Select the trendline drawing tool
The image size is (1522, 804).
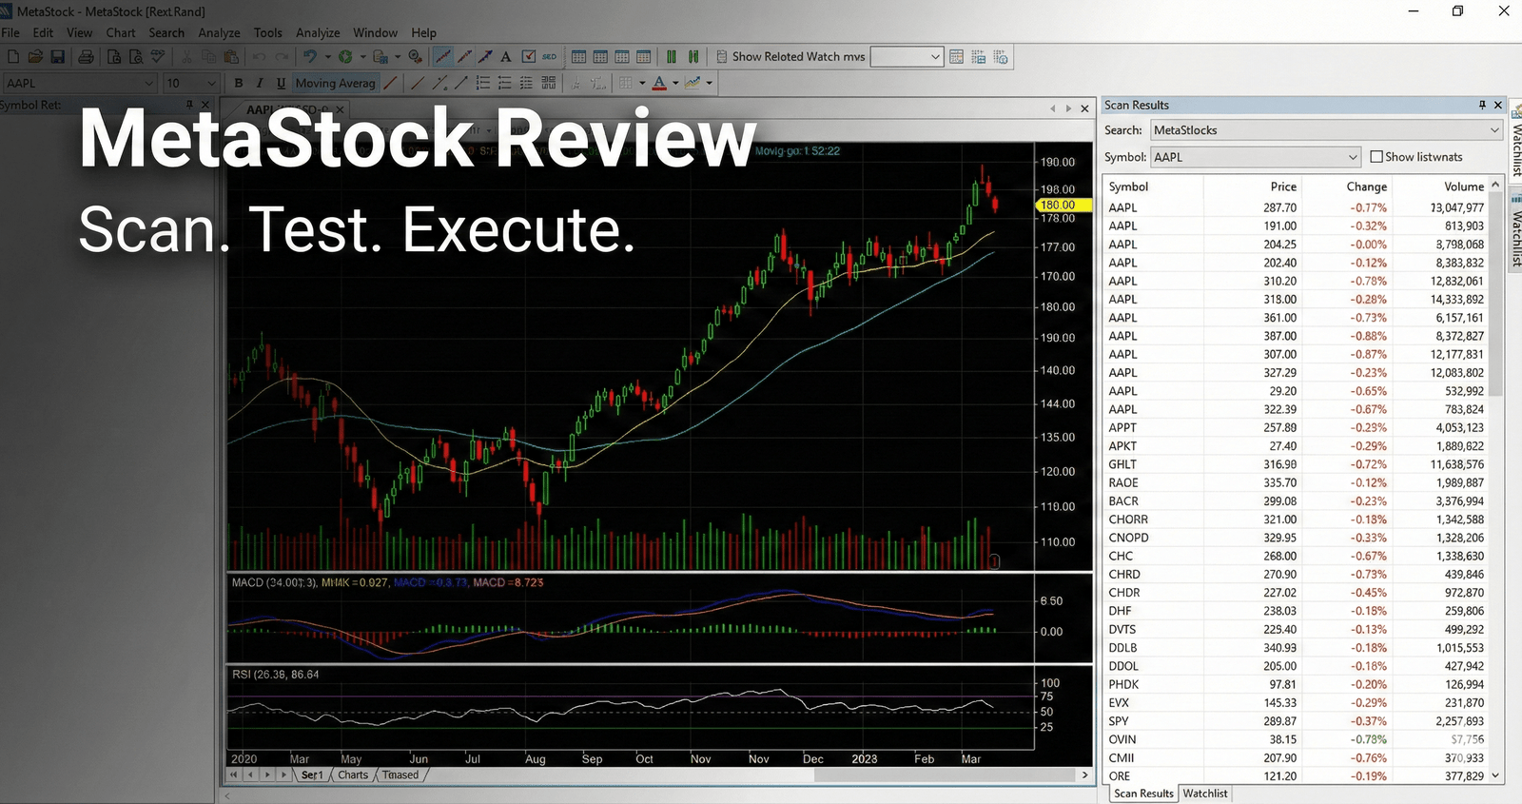[442, 57]
